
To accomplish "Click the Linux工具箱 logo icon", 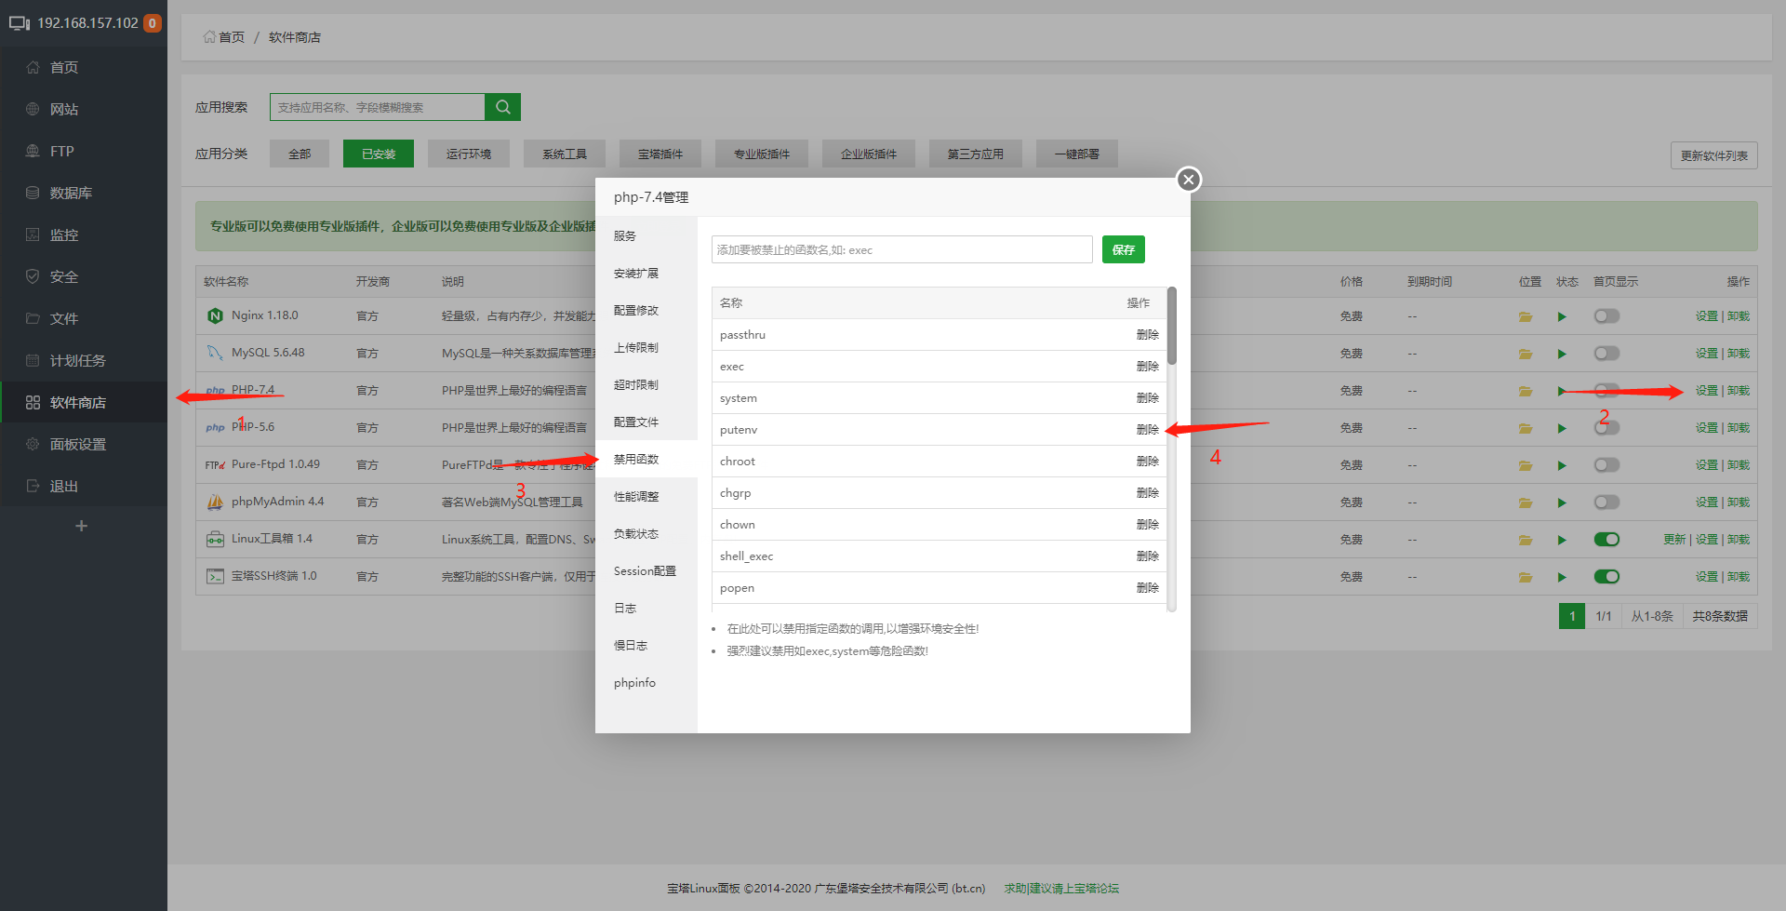I will [215, 540].
